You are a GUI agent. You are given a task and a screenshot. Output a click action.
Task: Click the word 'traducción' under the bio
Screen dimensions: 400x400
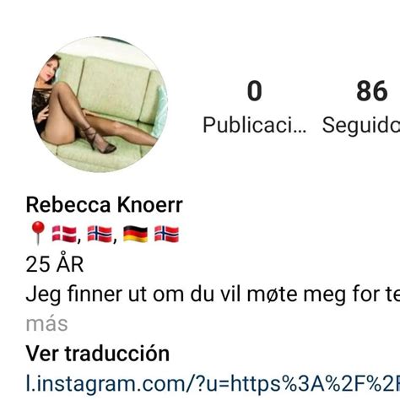117,354
